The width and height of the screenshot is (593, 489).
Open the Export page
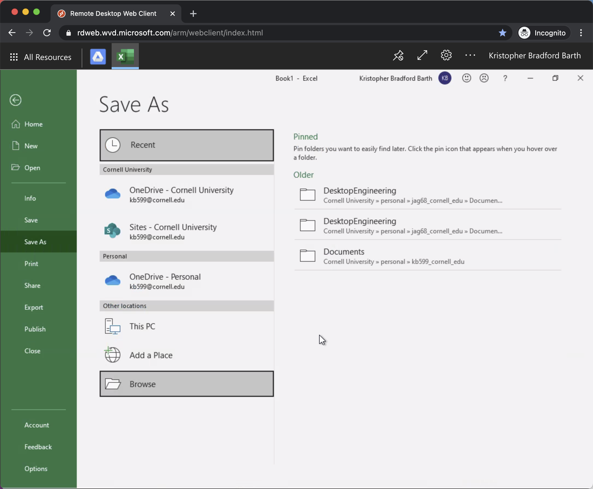pyautogui.click(x=39, y=307)
